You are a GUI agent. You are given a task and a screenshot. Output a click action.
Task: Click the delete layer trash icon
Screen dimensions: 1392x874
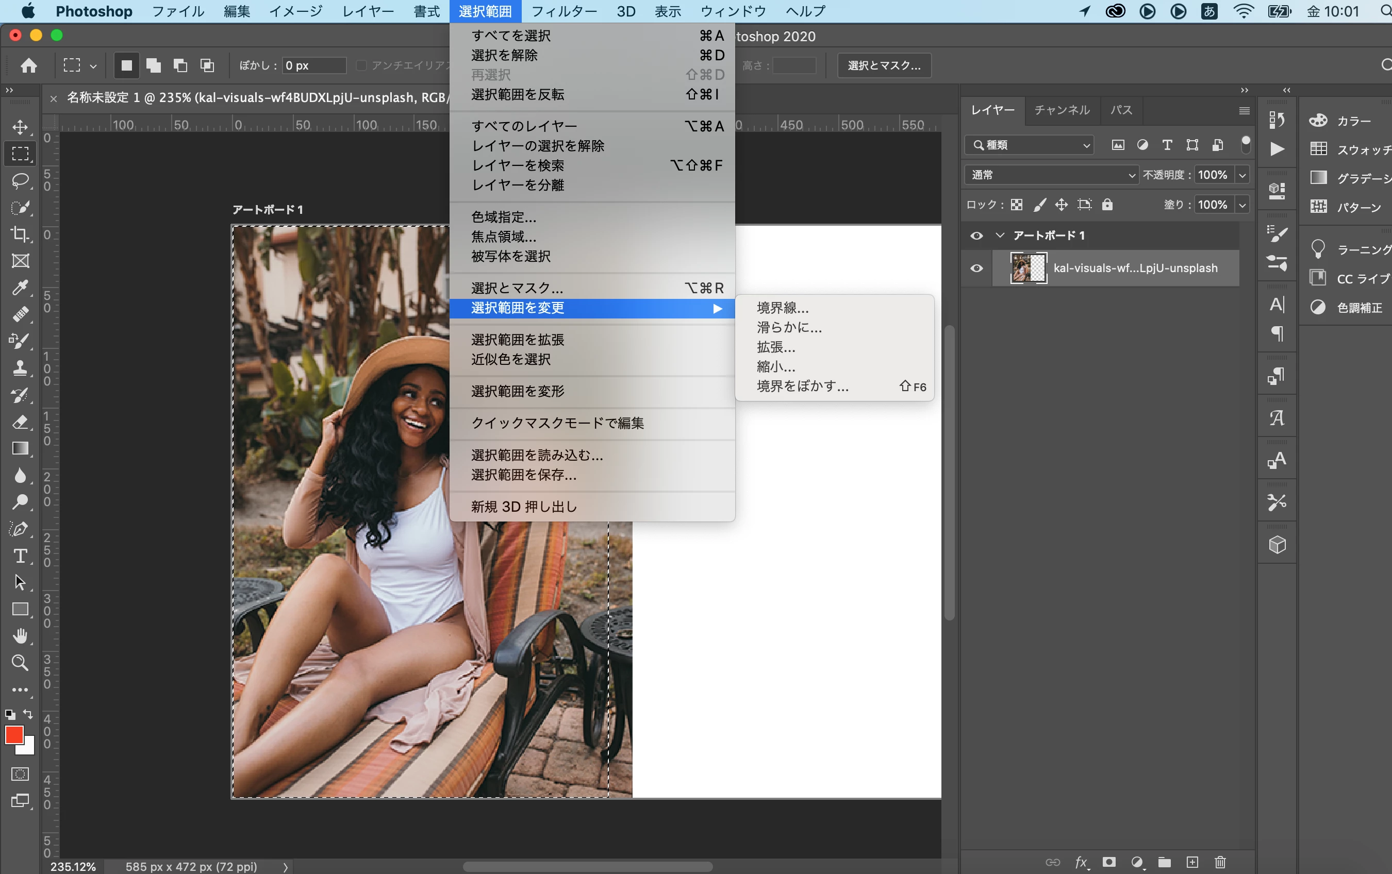(1220, 862)
